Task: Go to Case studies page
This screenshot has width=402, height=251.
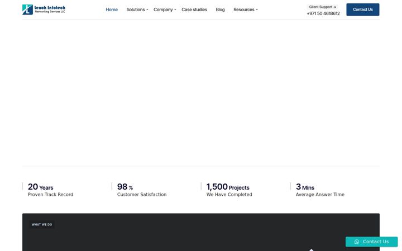Action: 194,9
